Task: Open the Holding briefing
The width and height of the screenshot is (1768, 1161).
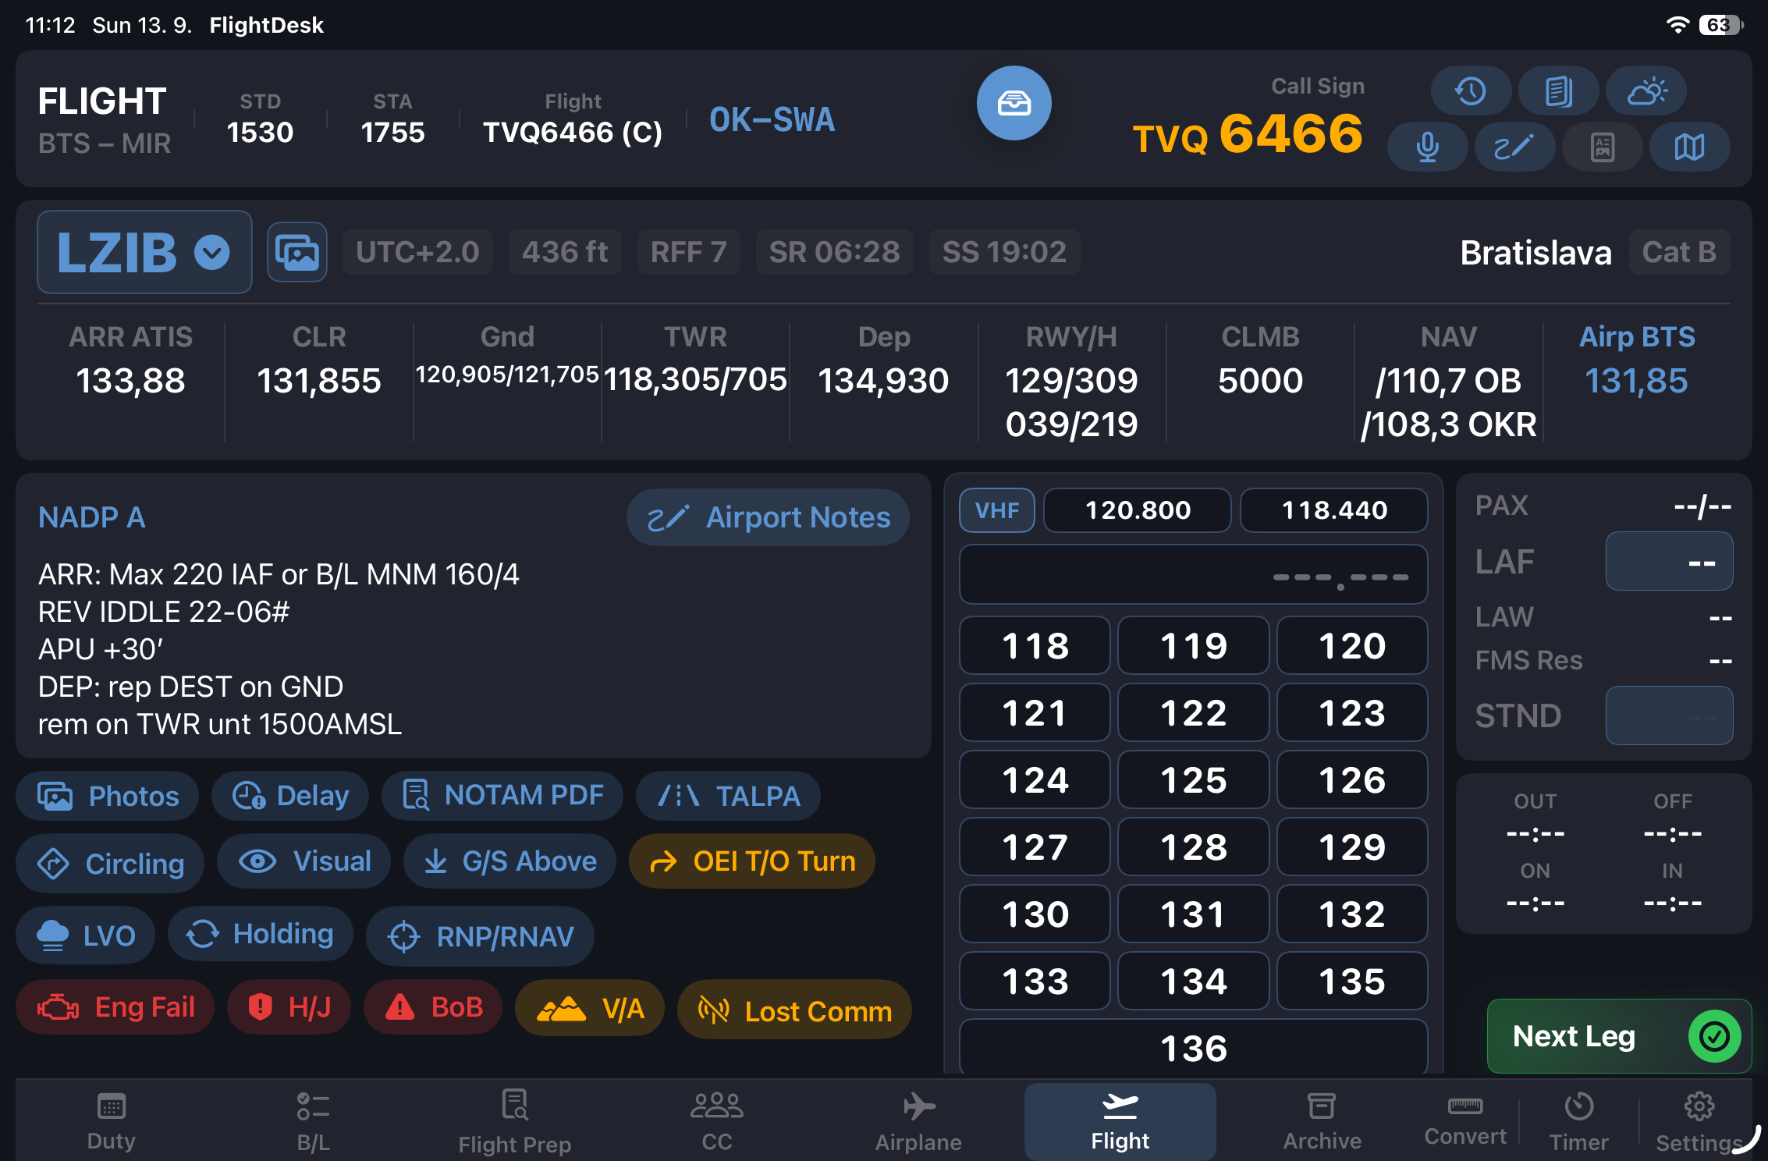Action: point(261,933)
